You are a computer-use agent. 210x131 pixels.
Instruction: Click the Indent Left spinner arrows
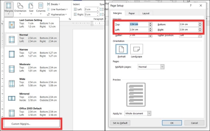click(98, 9)
